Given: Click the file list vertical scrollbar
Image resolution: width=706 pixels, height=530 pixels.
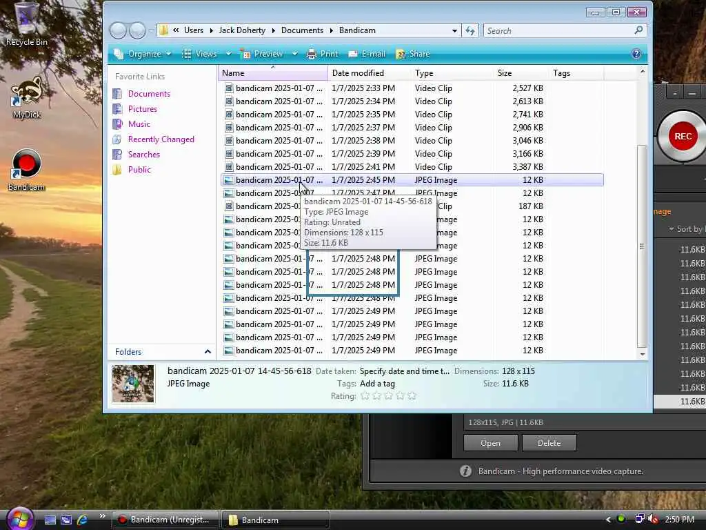Looking at the screenshot, I should 642,246.
